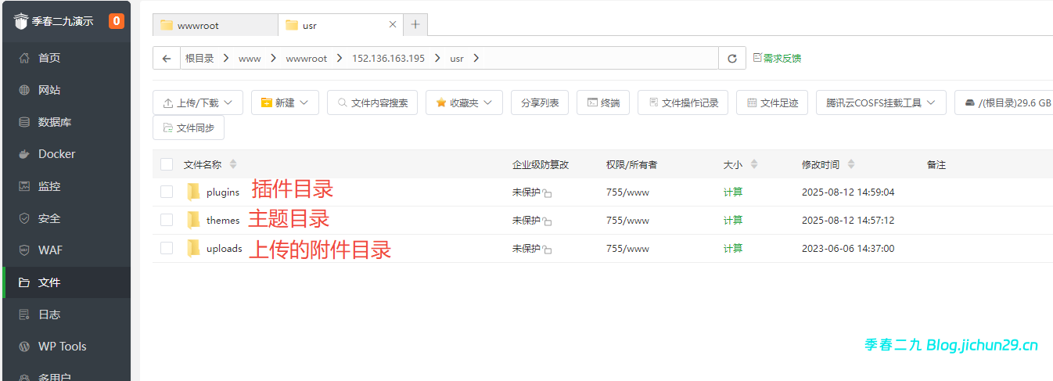Click www in the path breadcrumb
This screenshot has height=381, width=1053.
click(250, 58)
